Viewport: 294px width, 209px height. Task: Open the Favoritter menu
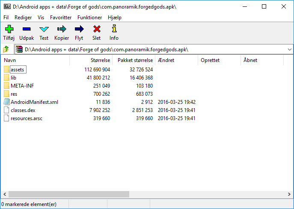point(61,18)
